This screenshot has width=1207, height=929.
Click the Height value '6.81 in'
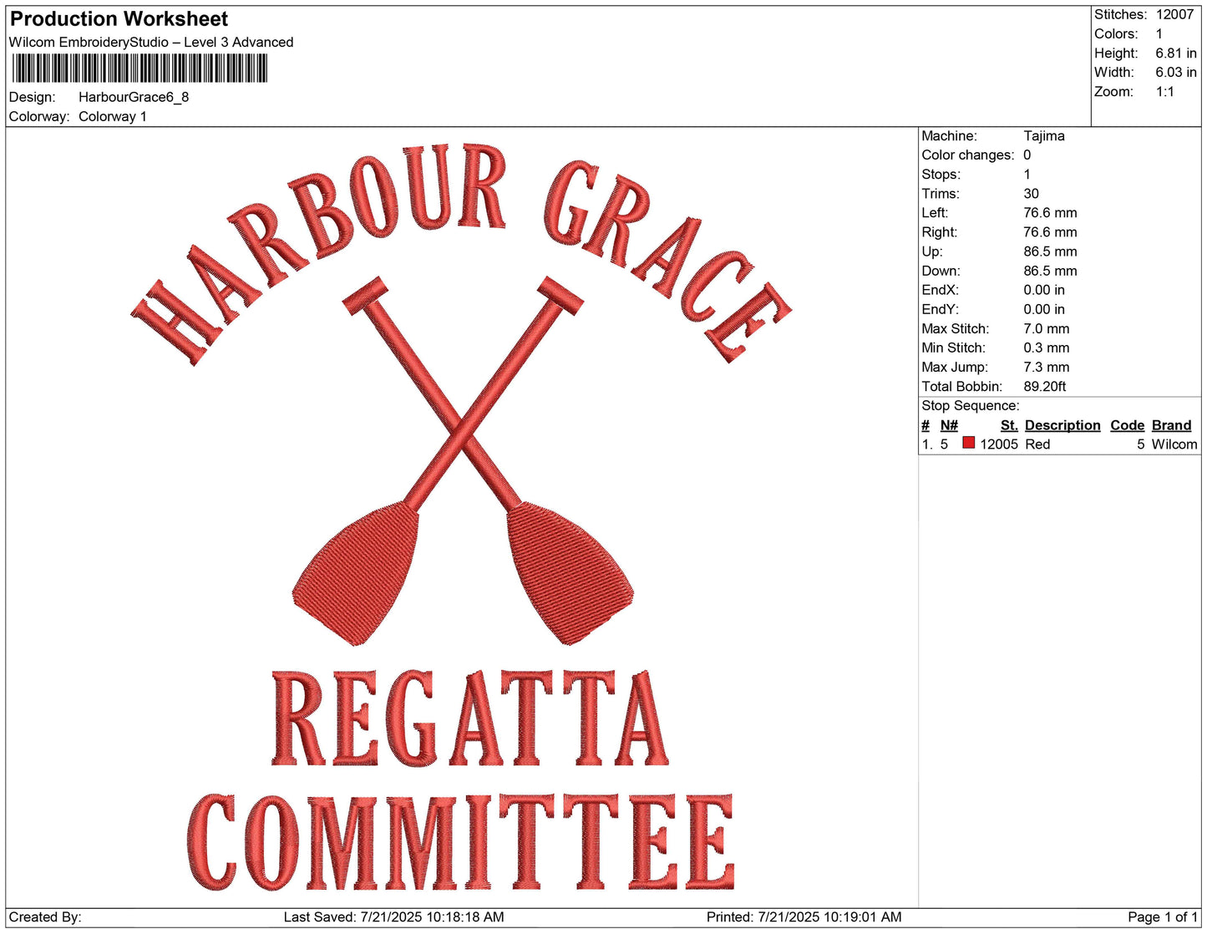1176,53
